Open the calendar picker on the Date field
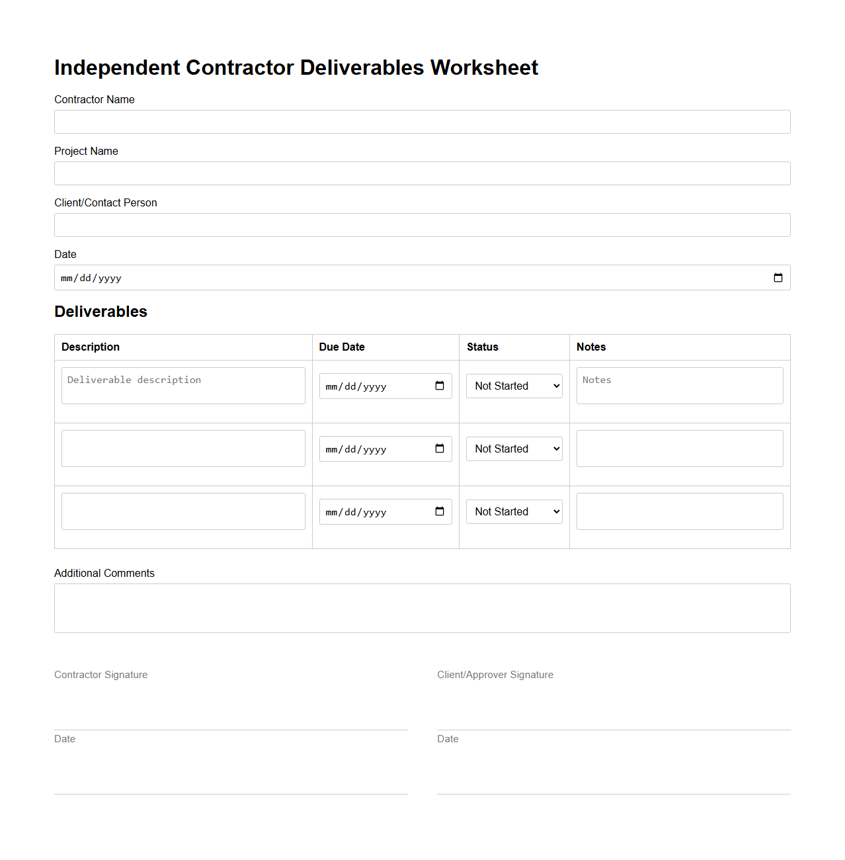The image size is (845, 860). 777,277
